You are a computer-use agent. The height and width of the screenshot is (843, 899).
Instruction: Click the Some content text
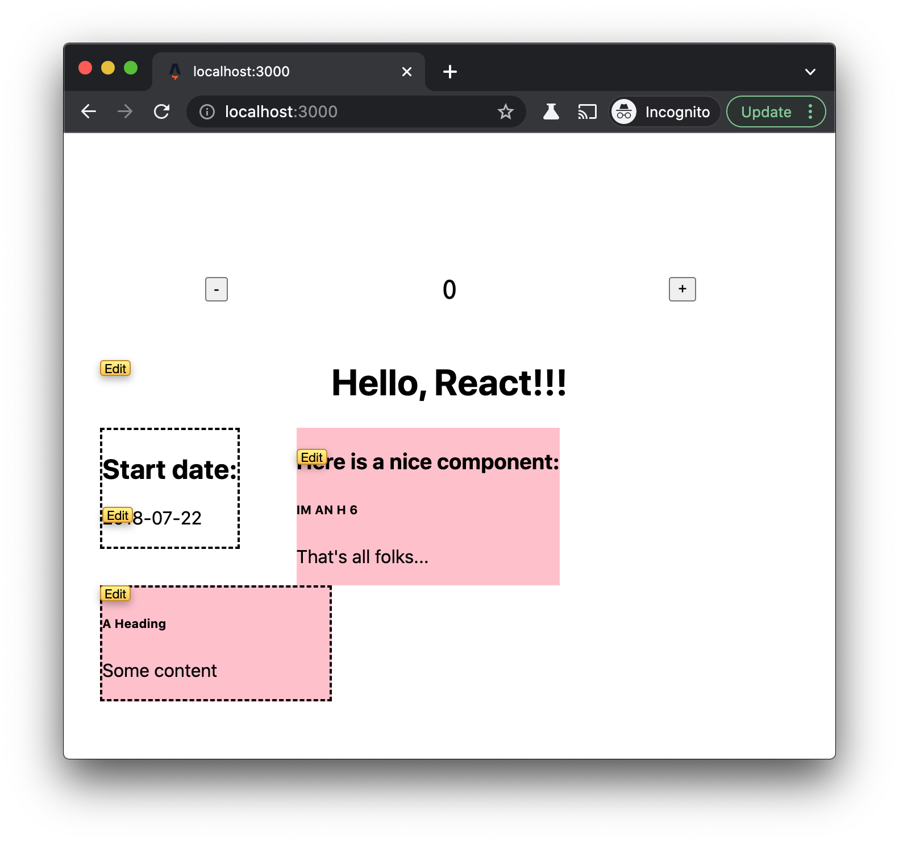pyautogui.click(x=160, y=671)
